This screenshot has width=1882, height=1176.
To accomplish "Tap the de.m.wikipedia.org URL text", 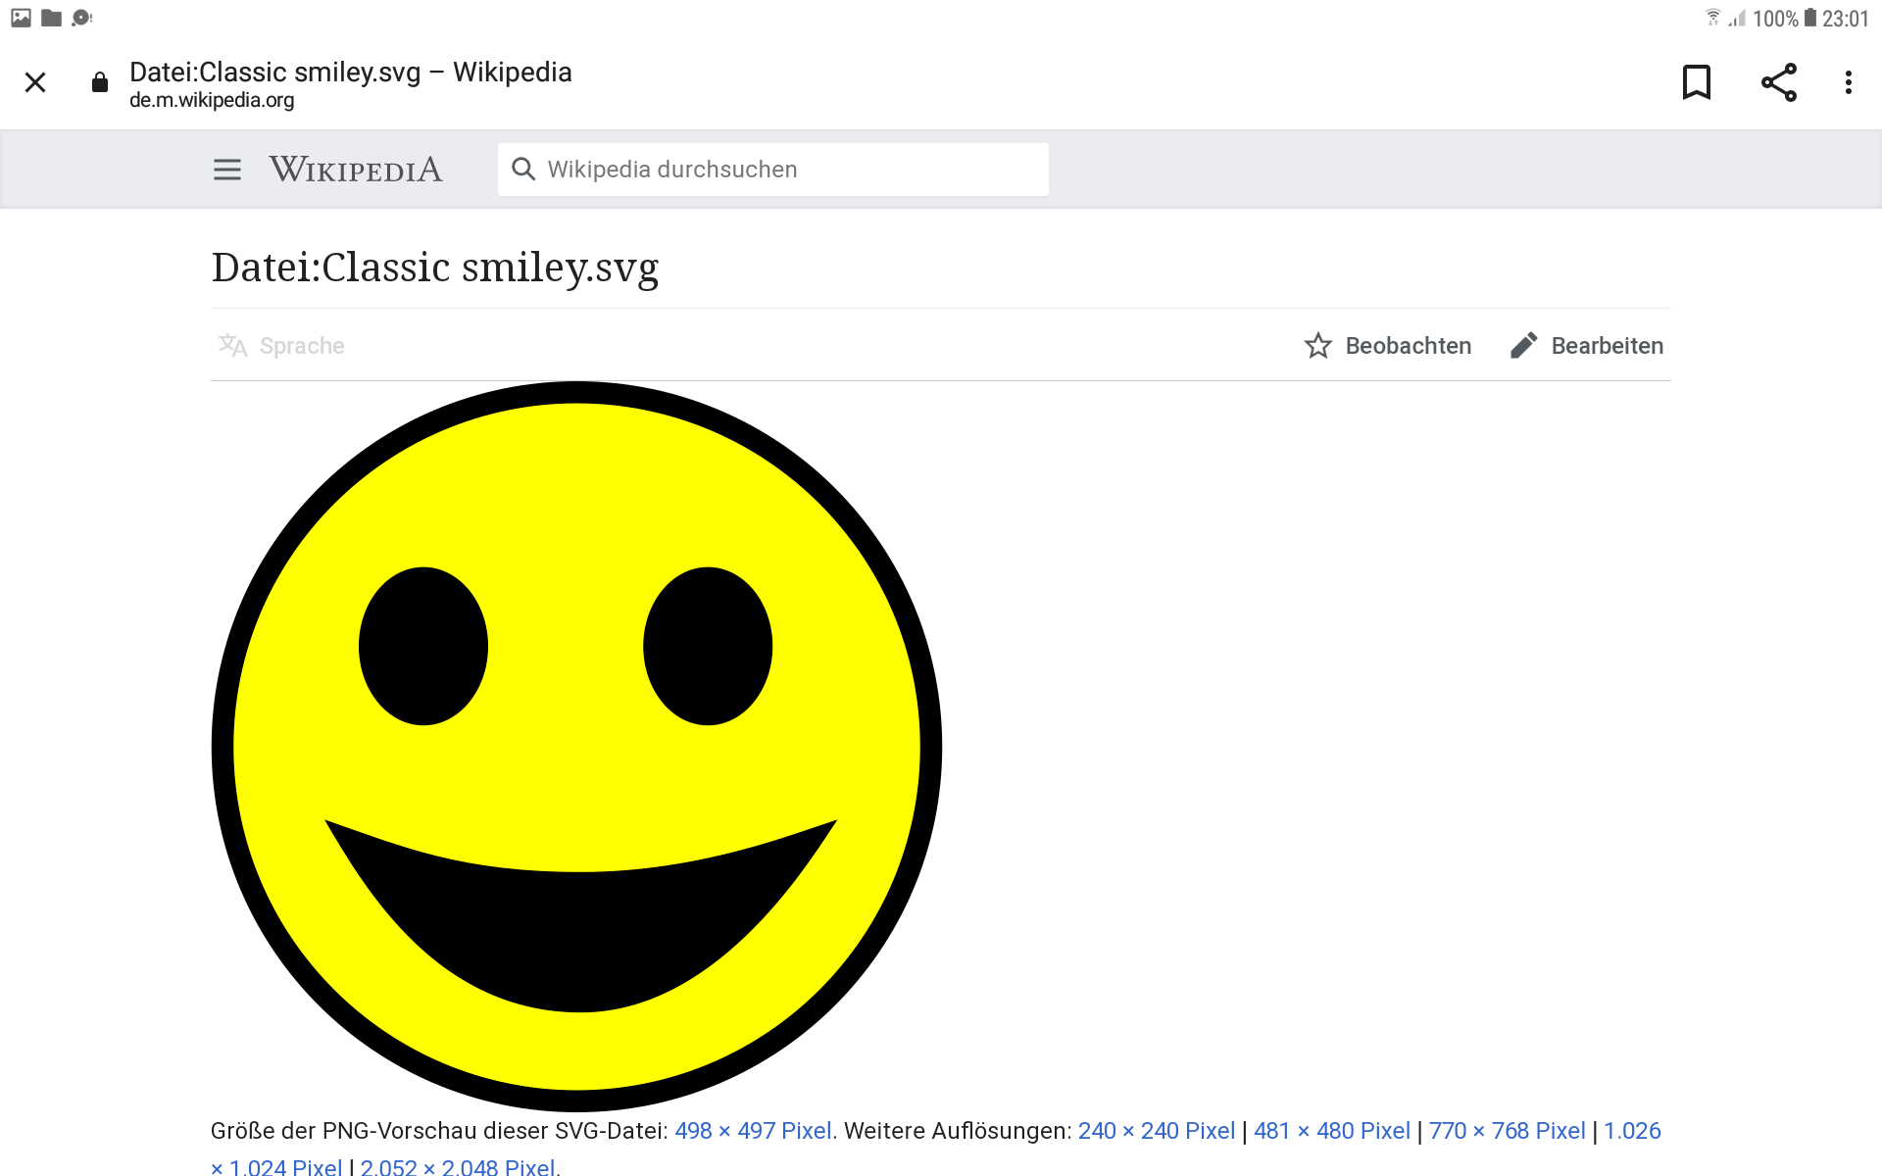I will click(212, 100).
